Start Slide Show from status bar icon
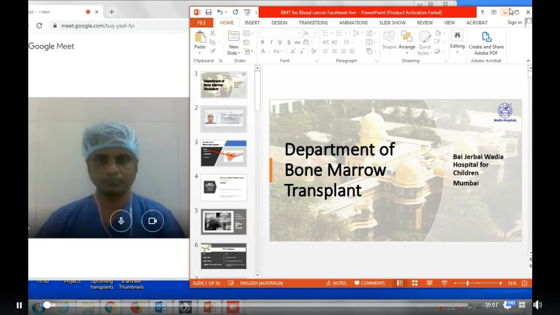Viewport: 560px width, 315px height. point(444,283)
